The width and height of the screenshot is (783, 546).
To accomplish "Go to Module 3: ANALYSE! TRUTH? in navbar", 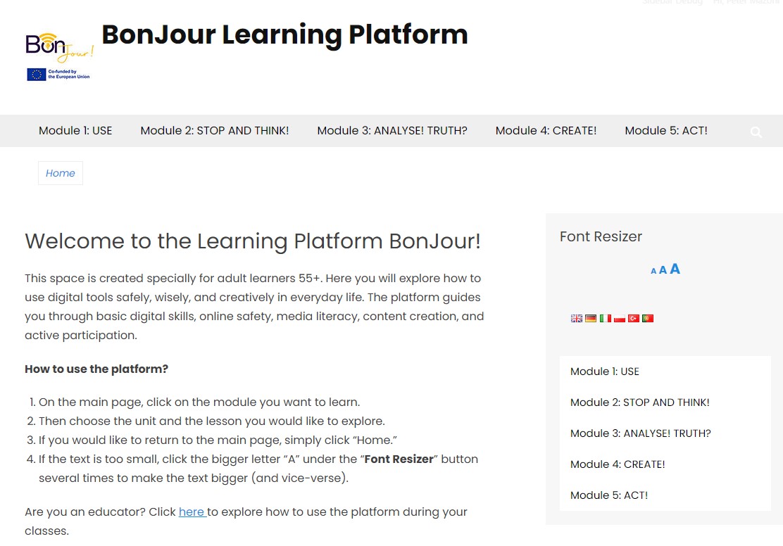I will click(392, 131).
